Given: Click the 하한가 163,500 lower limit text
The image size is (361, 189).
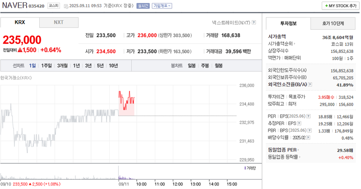Looking at the screenshot, I should [175, 51].
